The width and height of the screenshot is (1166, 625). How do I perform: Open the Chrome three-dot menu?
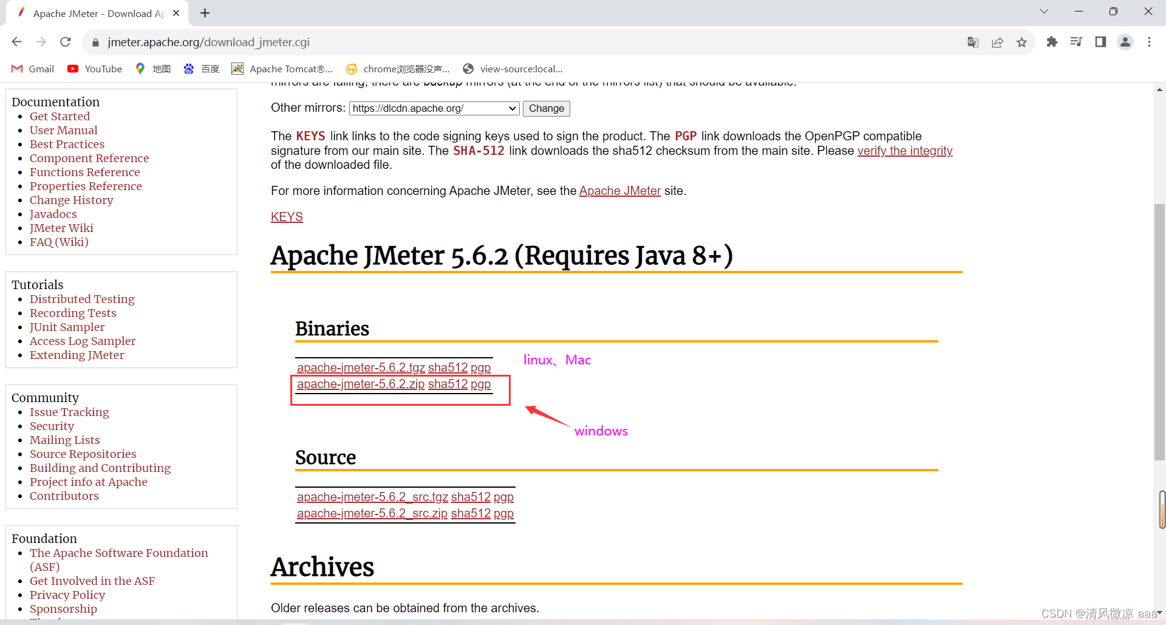pos(1149,42)
